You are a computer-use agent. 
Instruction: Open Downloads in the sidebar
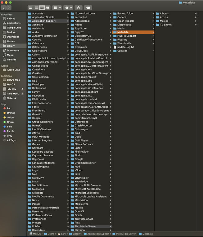[13, 37]
